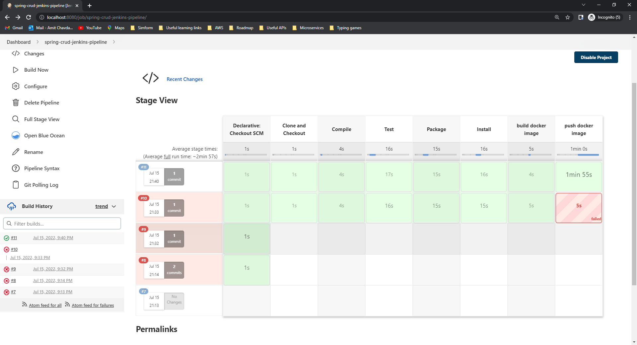
Task: Click the green success icon beside build #11
Action: tap(6, 238)
